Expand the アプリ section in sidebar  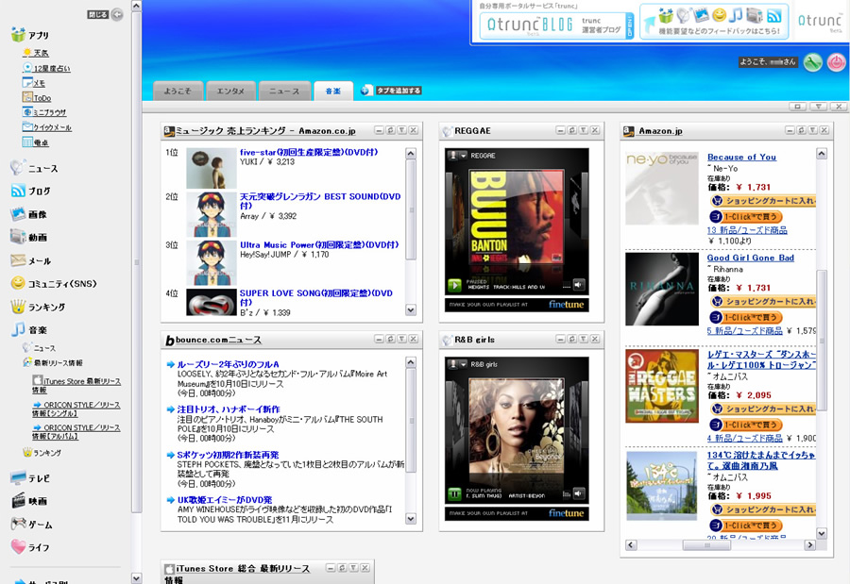click(x=30, y=35)
